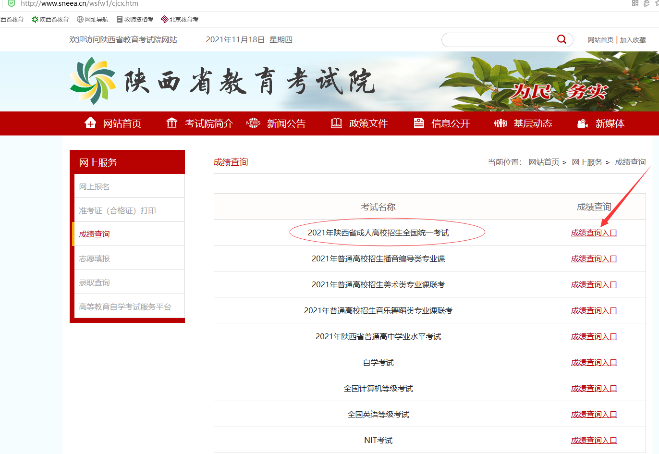This screenshot has width=659, height=454.
Task: Open 高等教育自学考试服务平台 sidebar item
Action: [125, 307]
